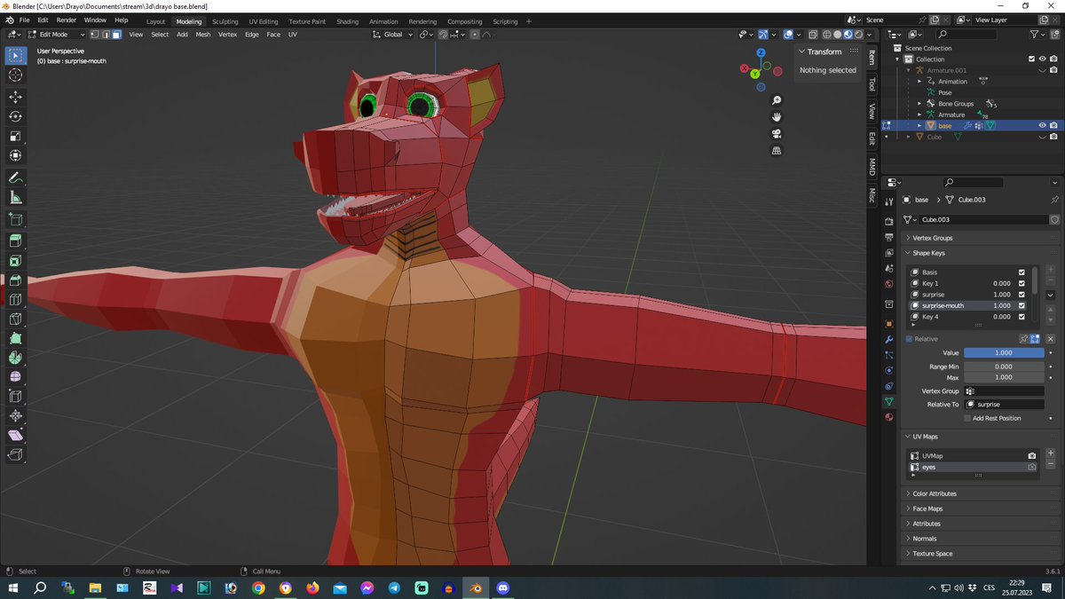
Task: Toggle X-Ray in viewport header
Action: (x=812, y=35)
